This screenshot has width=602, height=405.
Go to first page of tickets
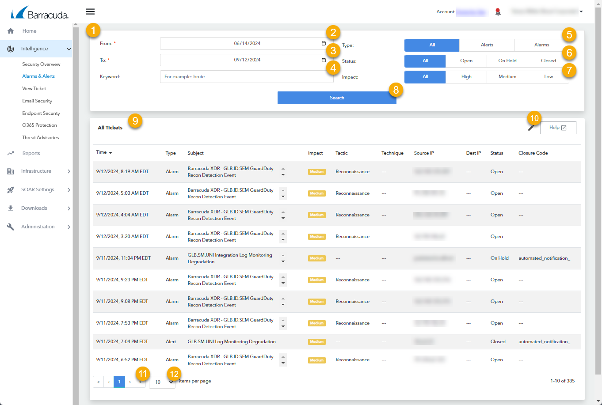click(x=98, y=382)
